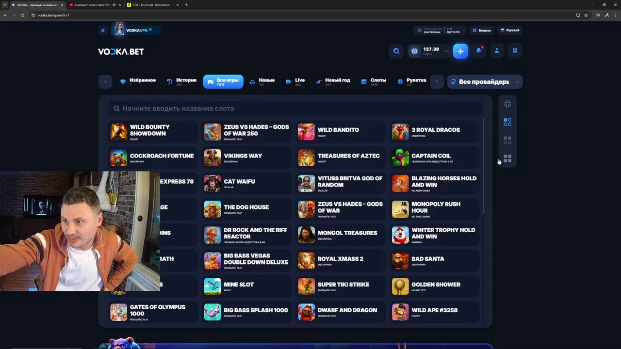This screenshot has height=349, width=621.
Task: Download the Windows application link
Action: click(429, 30)
